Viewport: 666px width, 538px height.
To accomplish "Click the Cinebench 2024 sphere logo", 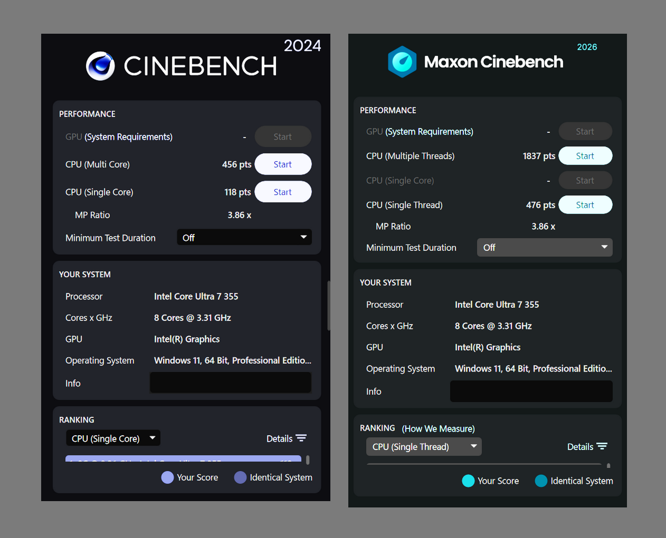I will (100, 66).
